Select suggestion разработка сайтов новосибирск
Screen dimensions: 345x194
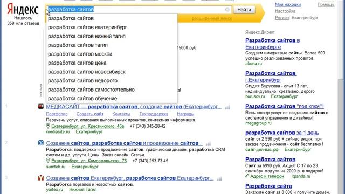coord(112,72)
